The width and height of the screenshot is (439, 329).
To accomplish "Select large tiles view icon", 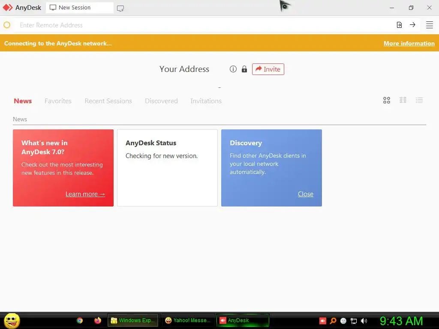I will tap(387, 100).
